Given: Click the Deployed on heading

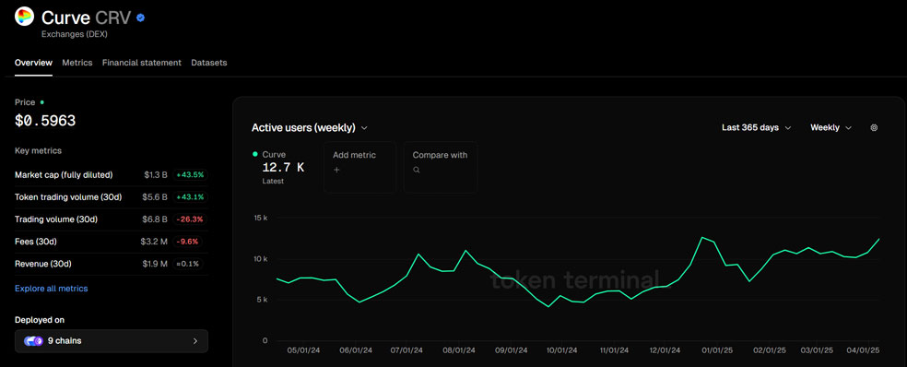Looking at the screenshot, I should [40, 320].
